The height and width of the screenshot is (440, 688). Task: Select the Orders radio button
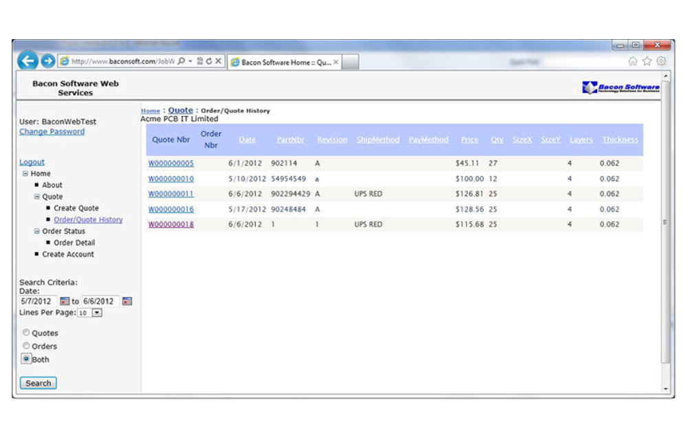(x=26, y=346)
